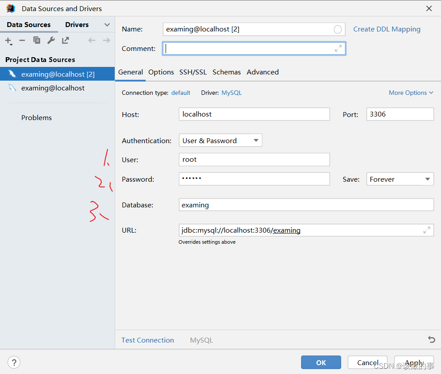Click the Apply button
Viewport: 441px width, 374px height.
coord(414,362)
